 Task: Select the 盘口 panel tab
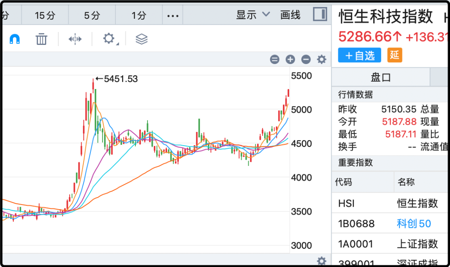pyautogui.click(x=381, y=77)
